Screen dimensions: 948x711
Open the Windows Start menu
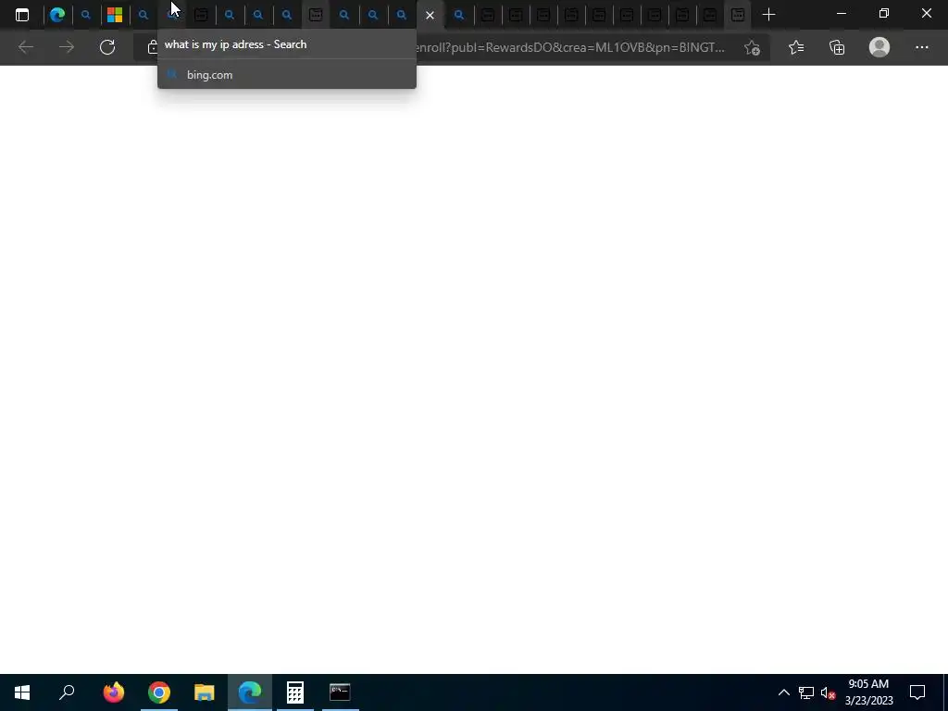coord(22,692)
